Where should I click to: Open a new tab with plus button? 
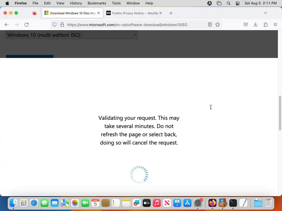[x=171, y=13]
